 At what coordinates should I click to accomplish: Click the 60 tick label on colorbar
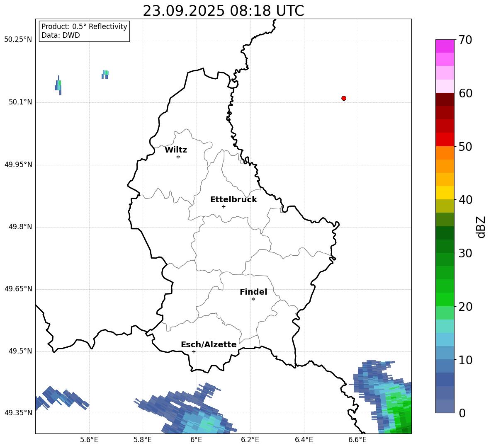coord(466,93)
